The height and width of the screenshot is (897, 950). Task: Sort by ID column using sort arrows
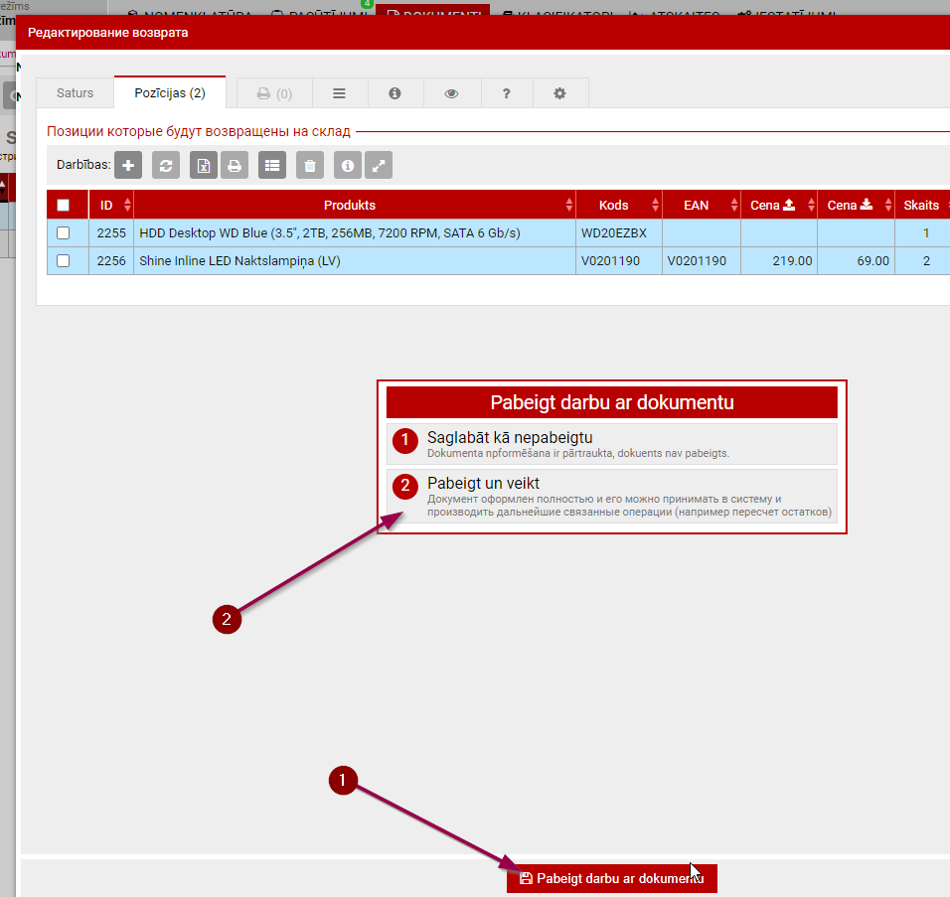tap(127, 206)
